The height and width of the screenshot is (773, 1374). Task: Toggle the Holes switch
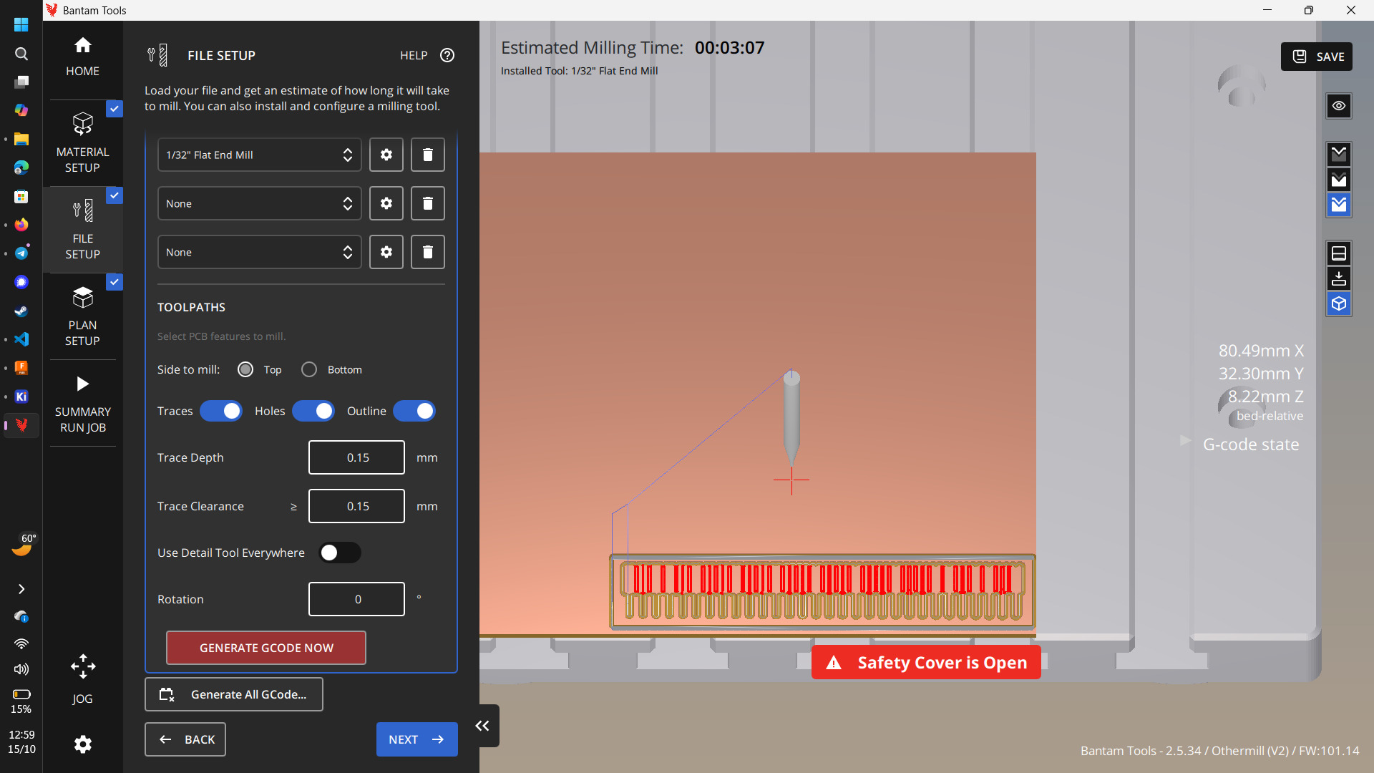pyautogui.click(x=313, y=411)
